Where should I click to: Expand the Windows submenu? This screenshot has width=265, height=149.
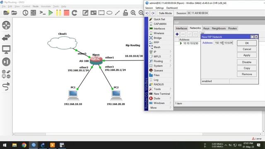[161, 103]
